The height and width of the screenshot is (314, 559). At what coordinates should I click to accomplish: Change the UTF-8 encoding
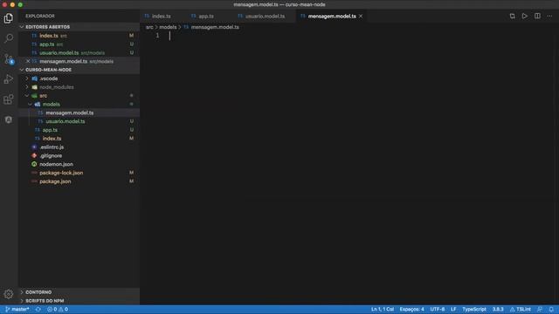pos(438,310)
